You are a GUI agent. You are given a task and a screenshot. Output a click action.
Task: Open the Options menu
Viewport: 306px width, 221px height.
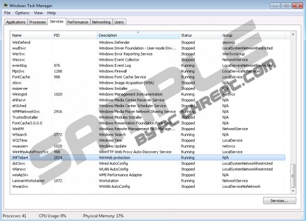coord(22,12)
